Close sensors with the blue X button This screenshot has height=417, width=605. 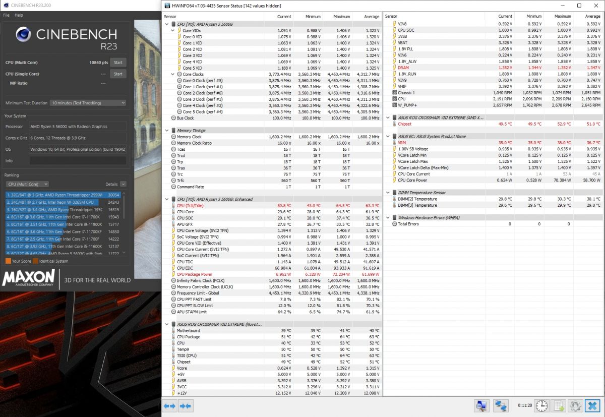(592, 405)
